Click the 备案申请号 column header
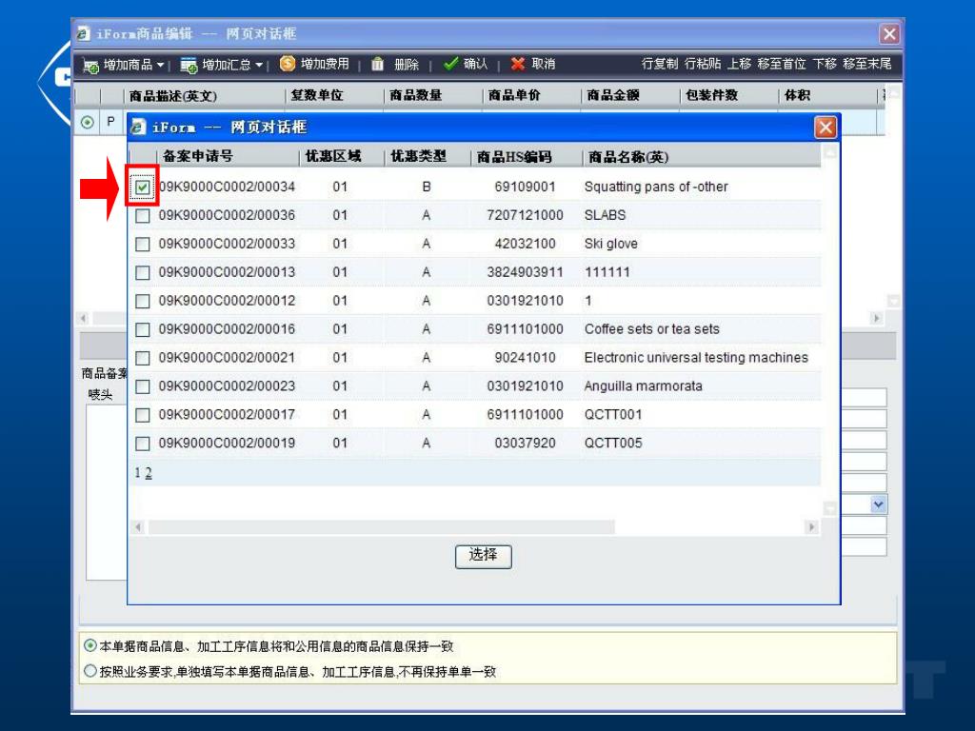The width and height of the screenshot is (975, 731). click(198, 156)
